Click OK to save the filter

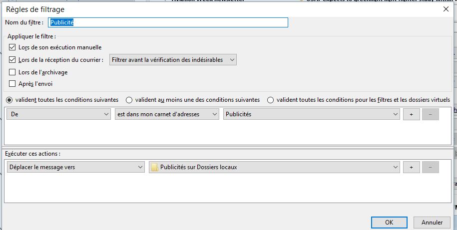(389, 222)
